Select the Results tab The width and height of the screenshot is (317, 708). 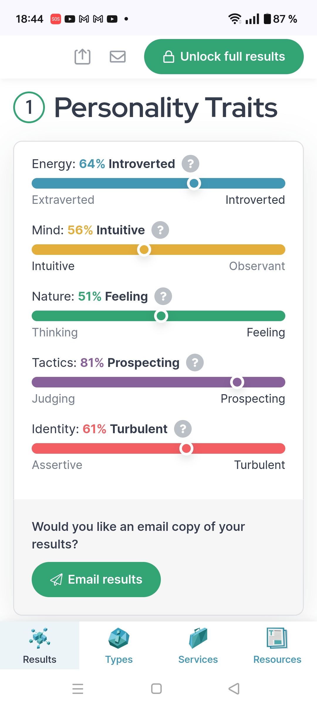(40, 645)
